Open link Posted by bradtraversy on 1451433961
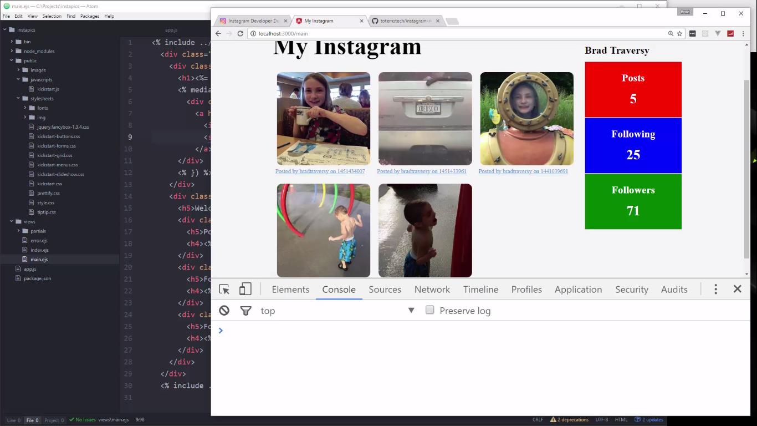The image size is (757, 426). coord(422,171)
